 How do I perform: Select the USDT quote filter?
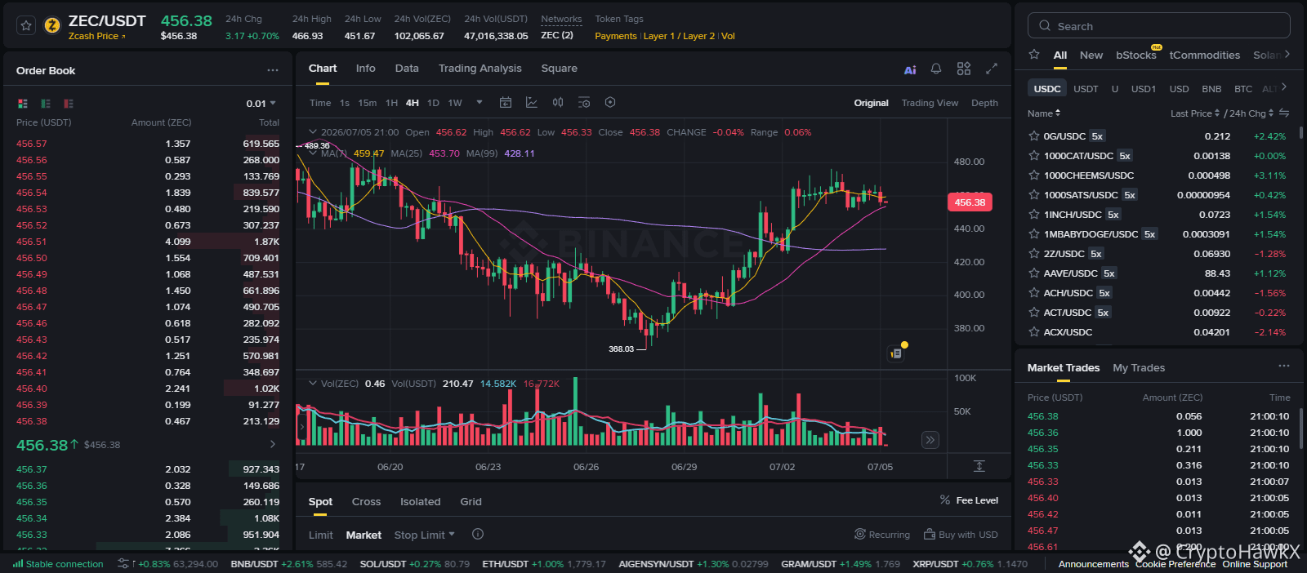(1086, 89)
